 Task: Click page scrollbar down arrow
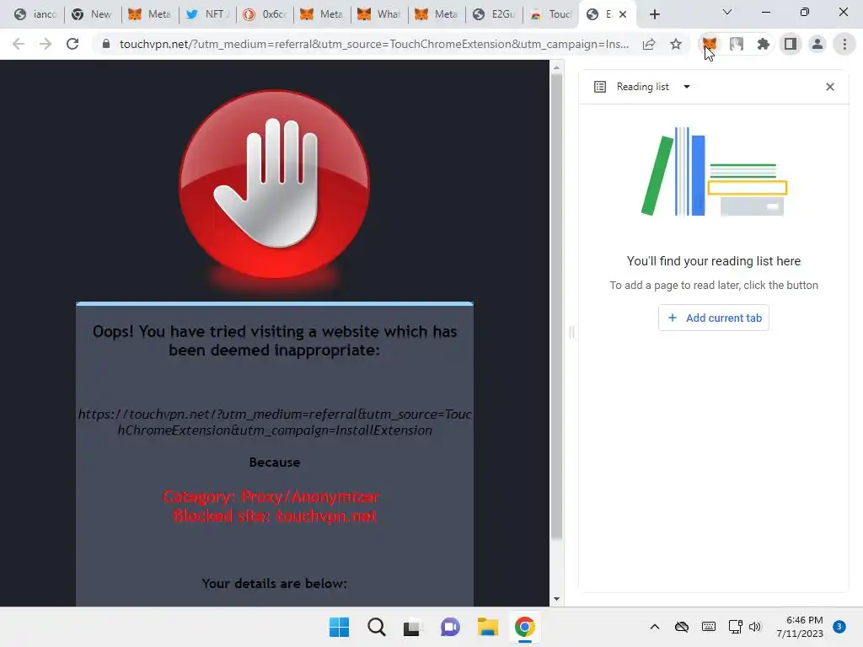point(556,599)
